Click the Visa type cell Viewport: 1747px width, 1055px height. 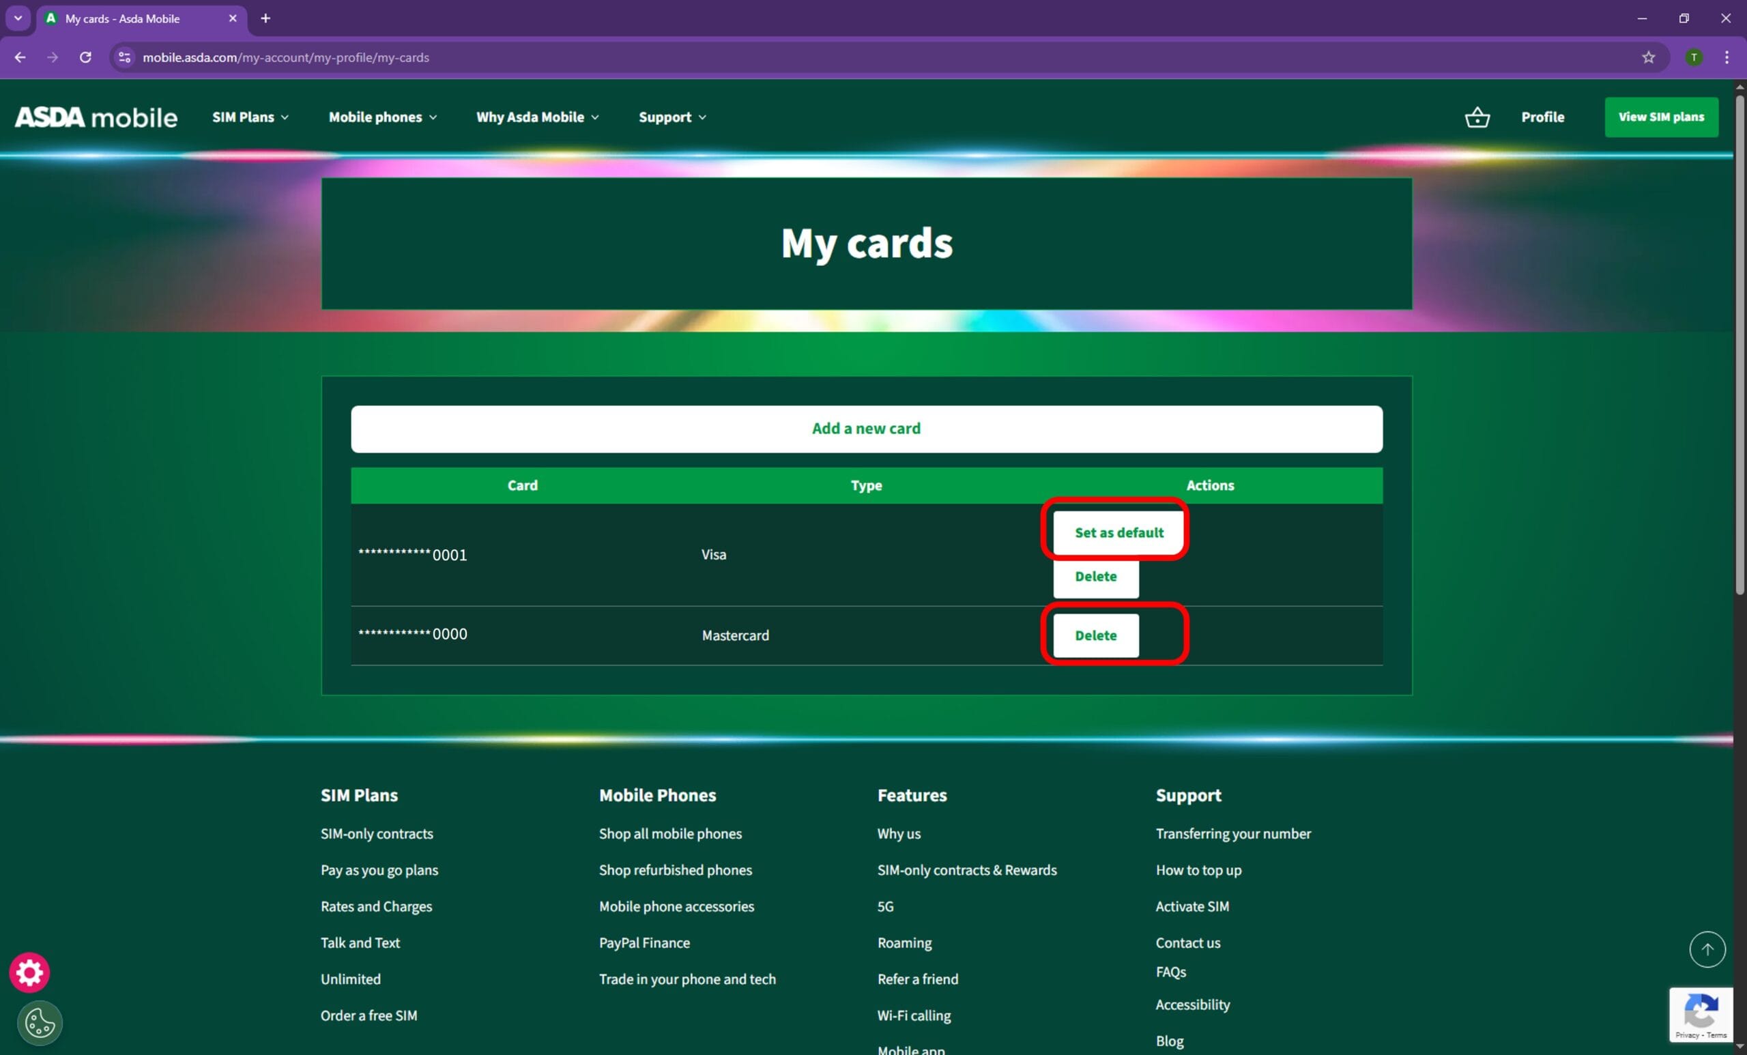click(714, 554)
